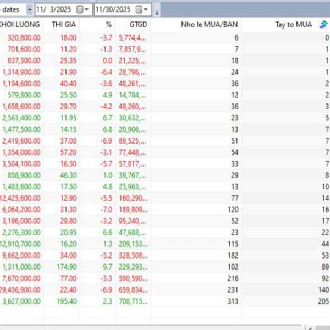
Task: Select volume cell 6,064,200.00
Action: point(21,210)
